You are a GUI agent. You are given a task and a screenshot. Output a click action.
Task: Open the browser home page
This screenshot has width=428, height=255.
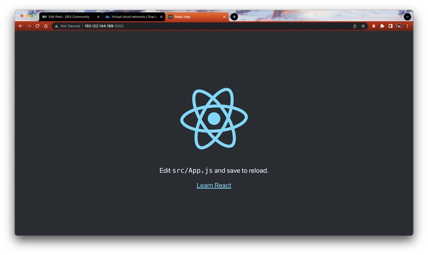46,26
